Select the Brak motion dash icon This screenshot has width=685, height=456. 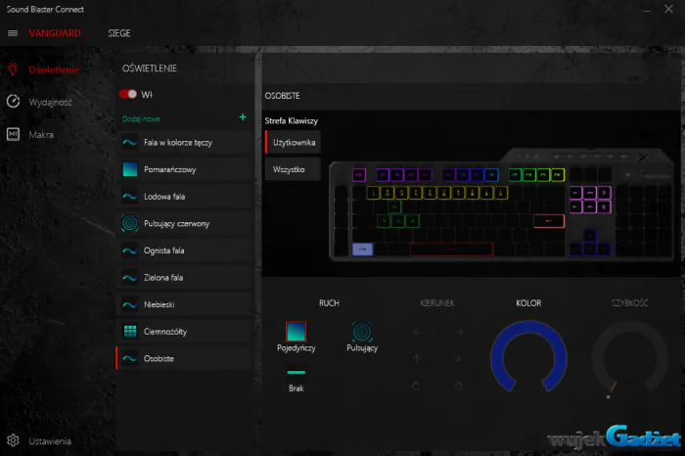click(x=296, y=373)
